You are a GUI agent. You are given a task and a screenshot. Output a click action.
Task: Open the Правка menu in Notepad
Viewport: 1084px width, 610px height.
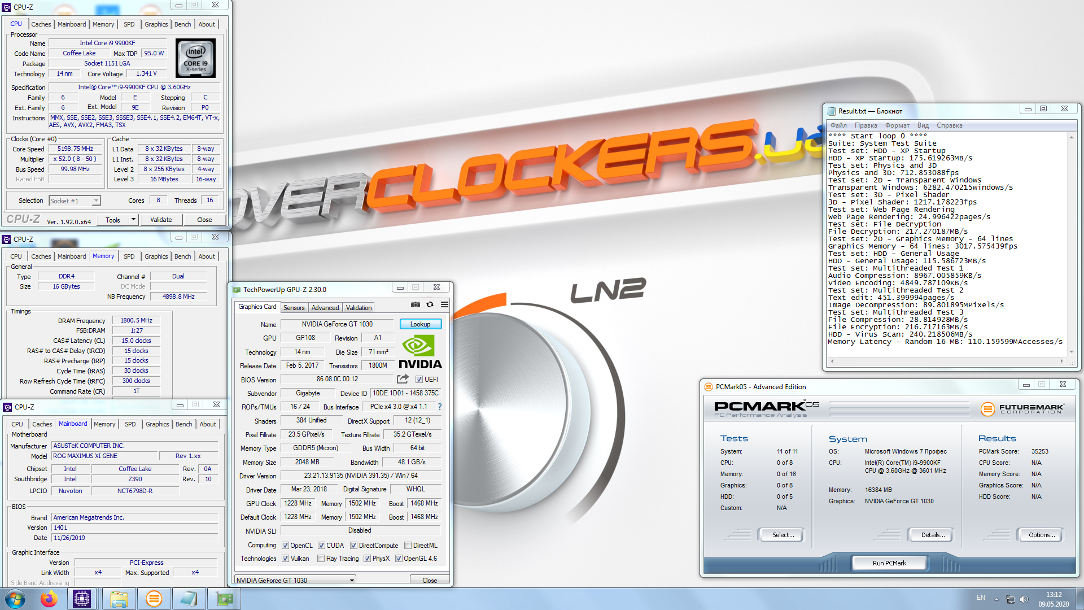point(866,125)
